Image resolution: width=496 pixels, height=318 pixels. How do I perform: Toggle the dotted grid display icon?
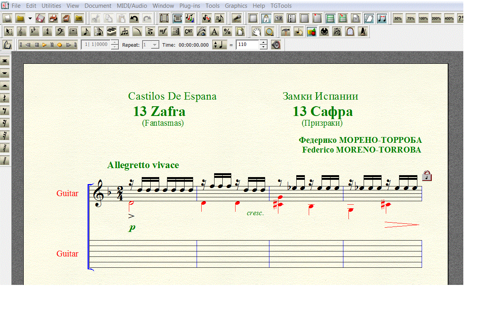tap(304, 18)
